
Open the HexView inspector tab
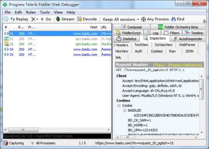(x=122, y=51)
